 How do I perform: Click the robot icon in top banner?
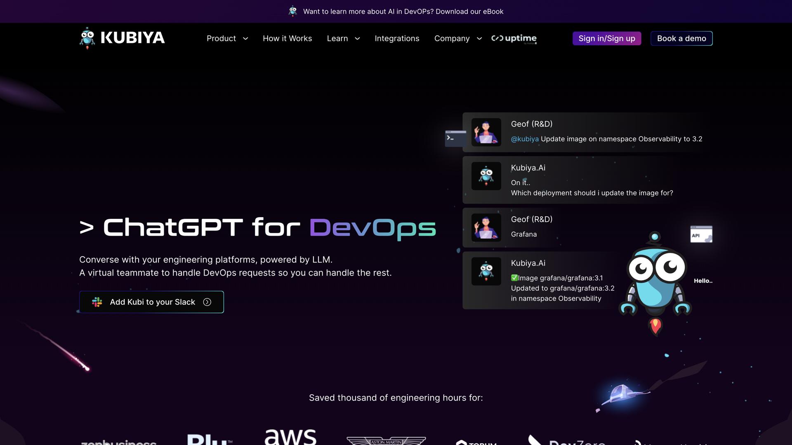click(292, 11)
